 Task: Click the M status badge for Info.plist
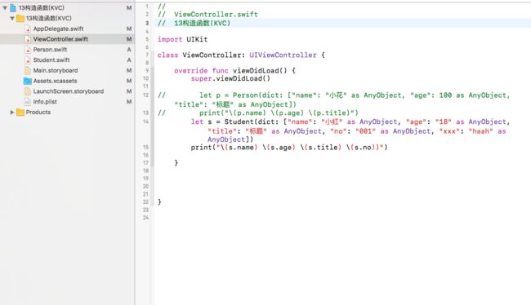pyautogui.click(x=129, y=102)
